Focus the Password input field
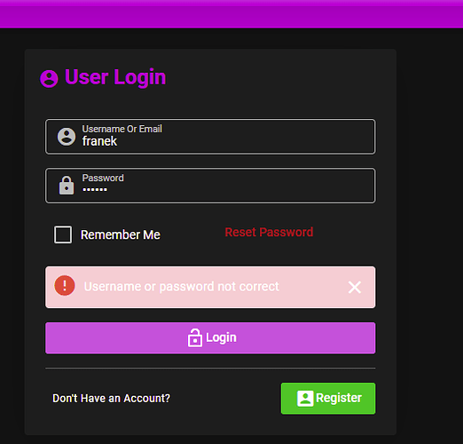This screenshot has width=463, height=444. (210, 186)
